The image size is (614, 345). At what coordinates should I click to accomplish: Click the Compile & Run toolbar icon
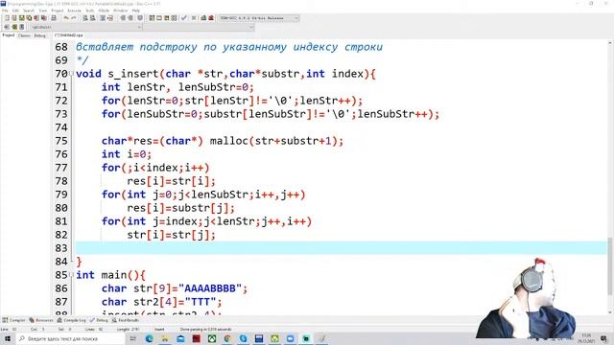[166, 18]
